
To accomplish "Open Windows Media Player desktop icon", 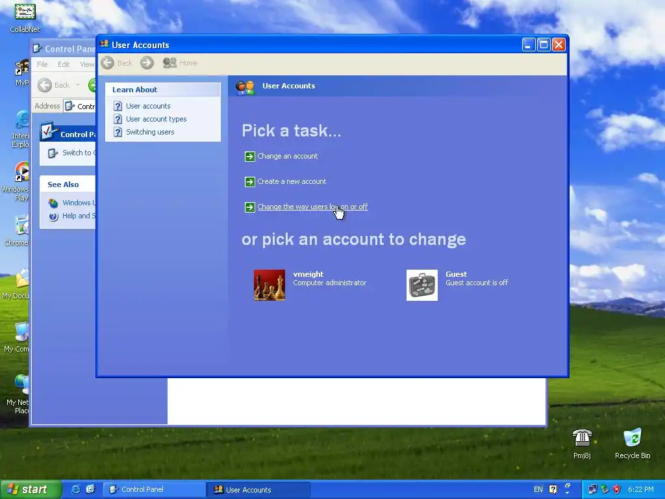I will (16, 182).
